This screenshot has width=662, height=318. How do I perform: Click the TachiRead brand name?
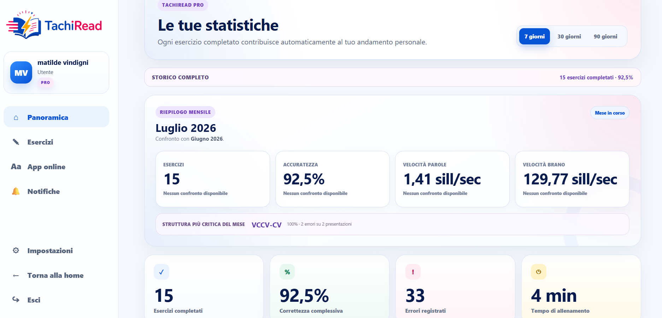pyautogui.click(x=73, y=26)
